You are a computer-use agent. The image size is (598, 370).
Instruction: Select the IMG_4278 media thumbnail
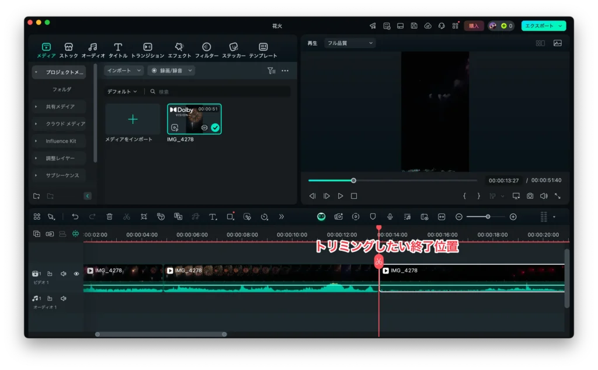[x=194, y=119]
